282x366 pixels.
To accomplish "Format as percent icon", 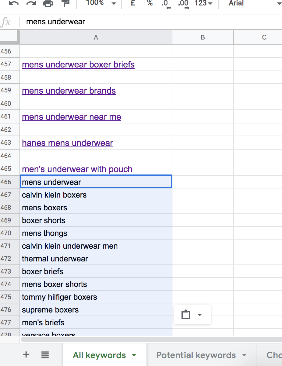I will pos(150,3).
